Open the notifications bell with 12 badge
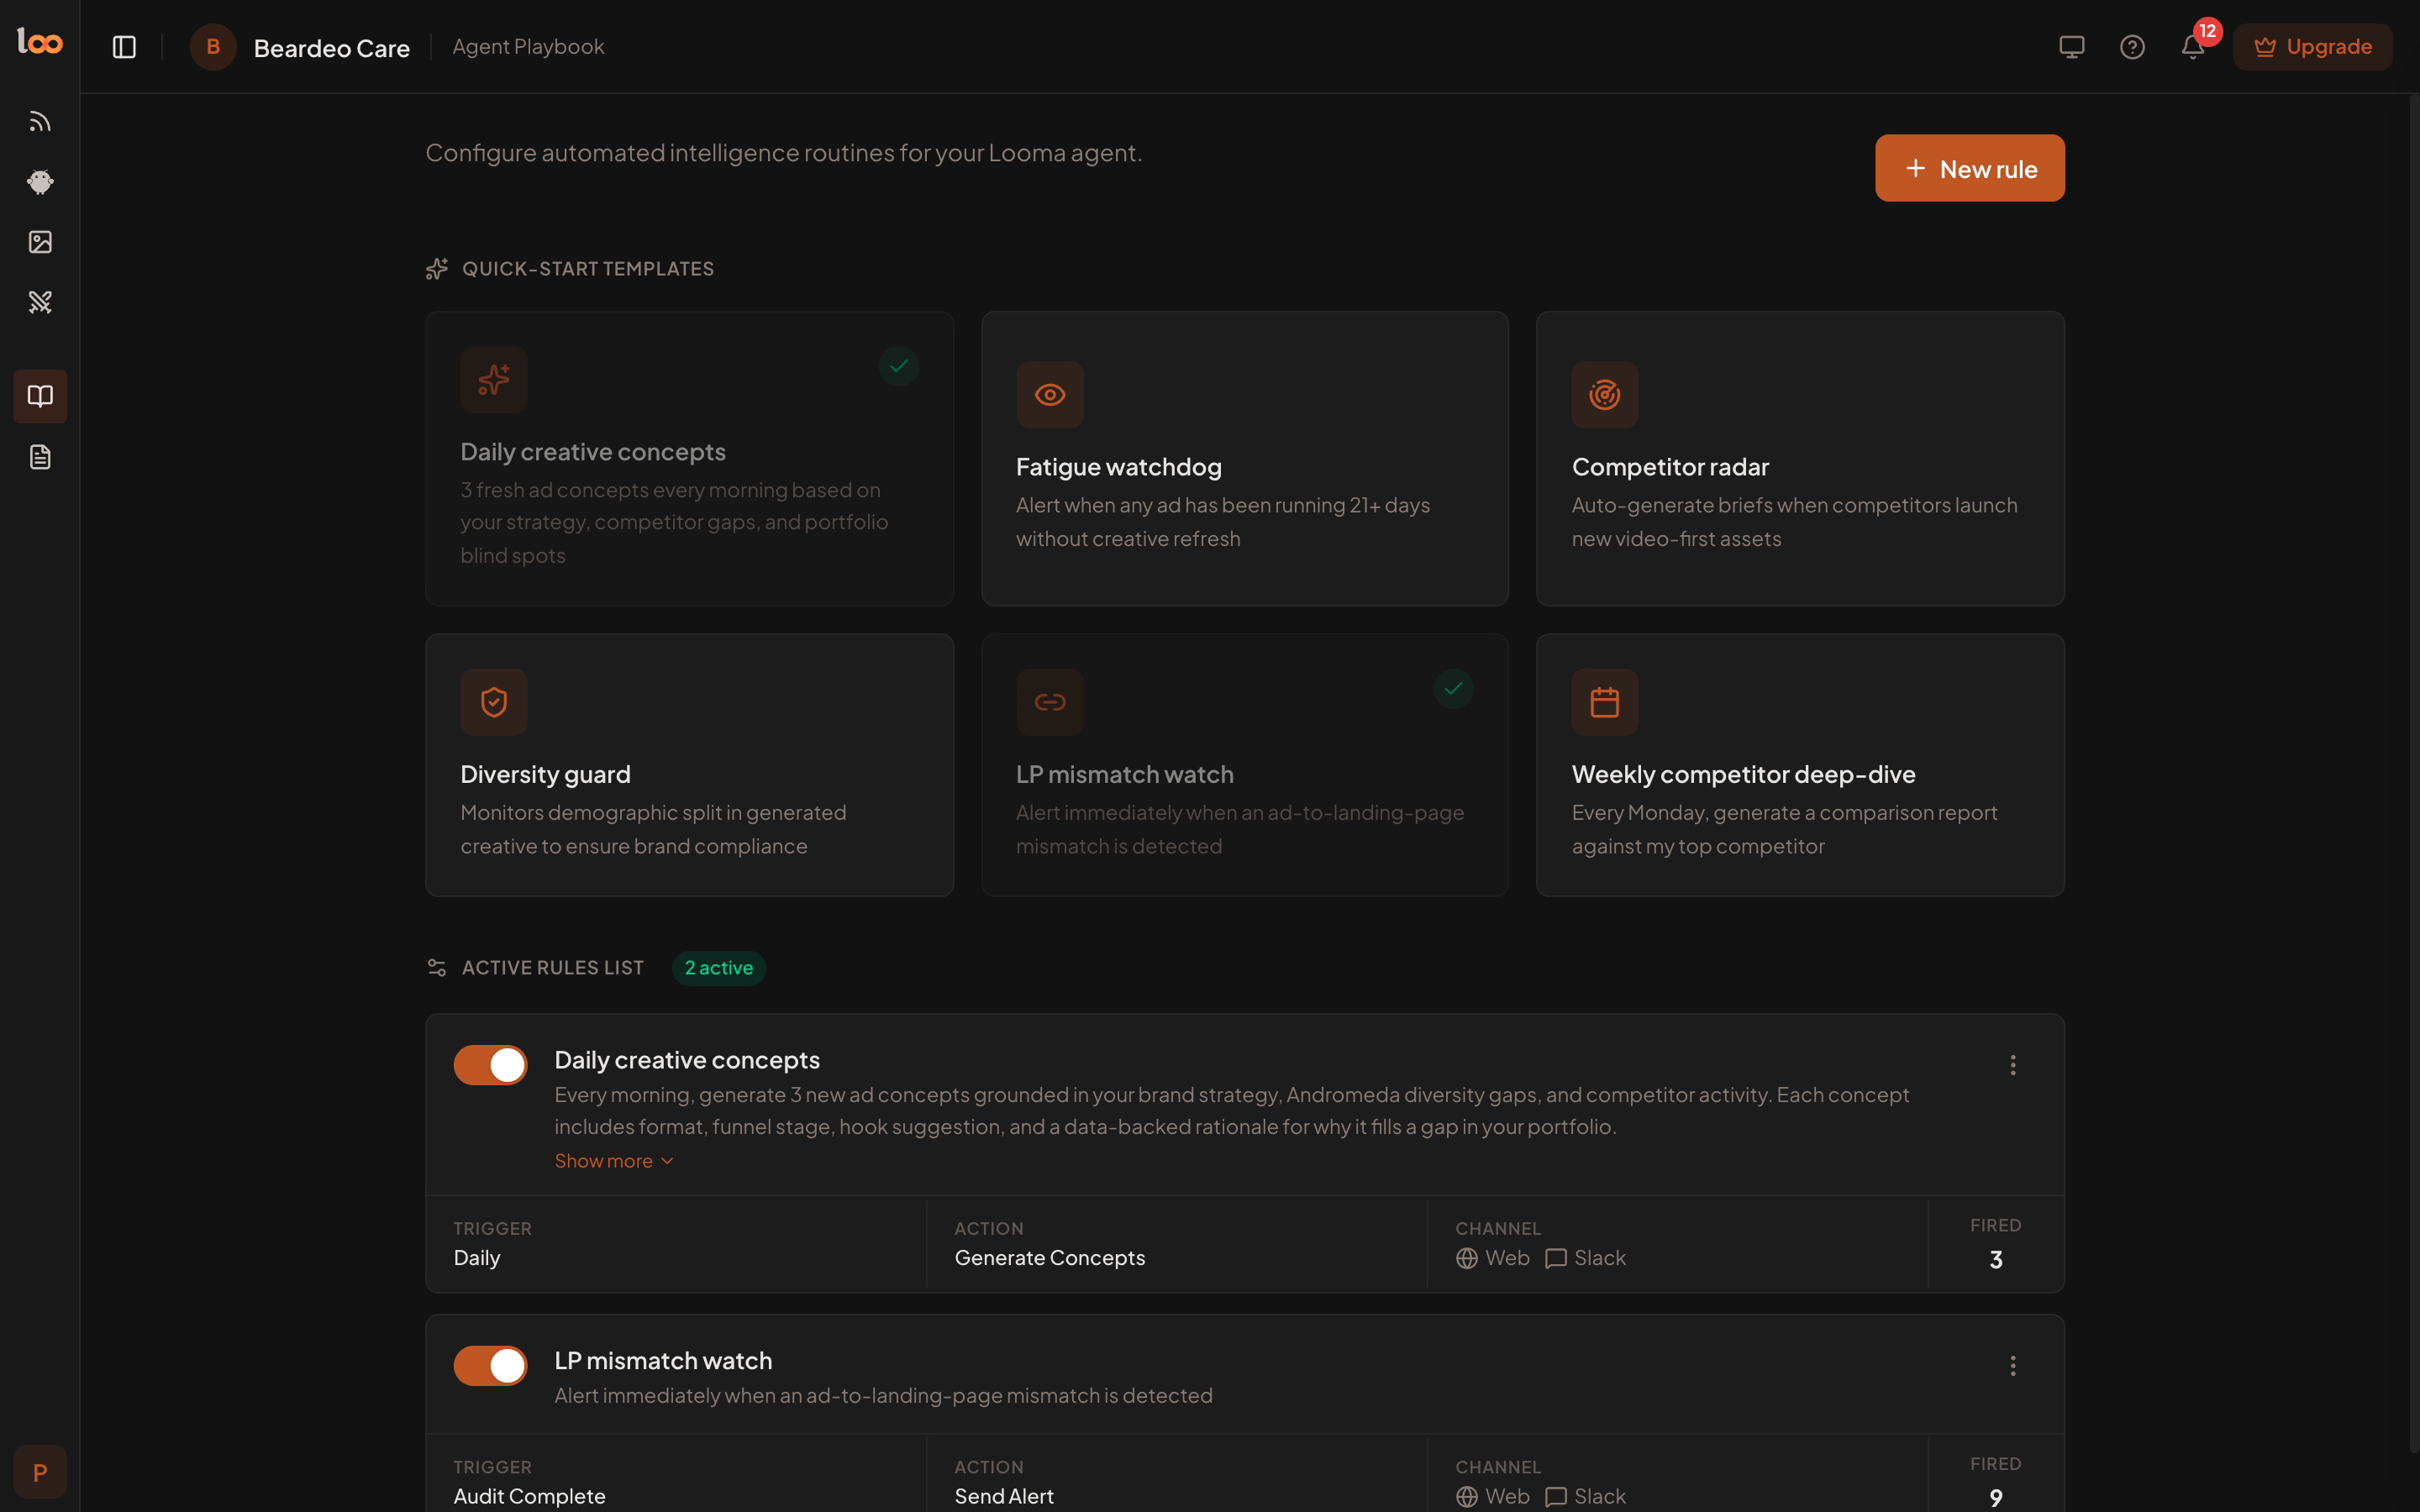The image size is (2420, 1512). coord(2192,47)
